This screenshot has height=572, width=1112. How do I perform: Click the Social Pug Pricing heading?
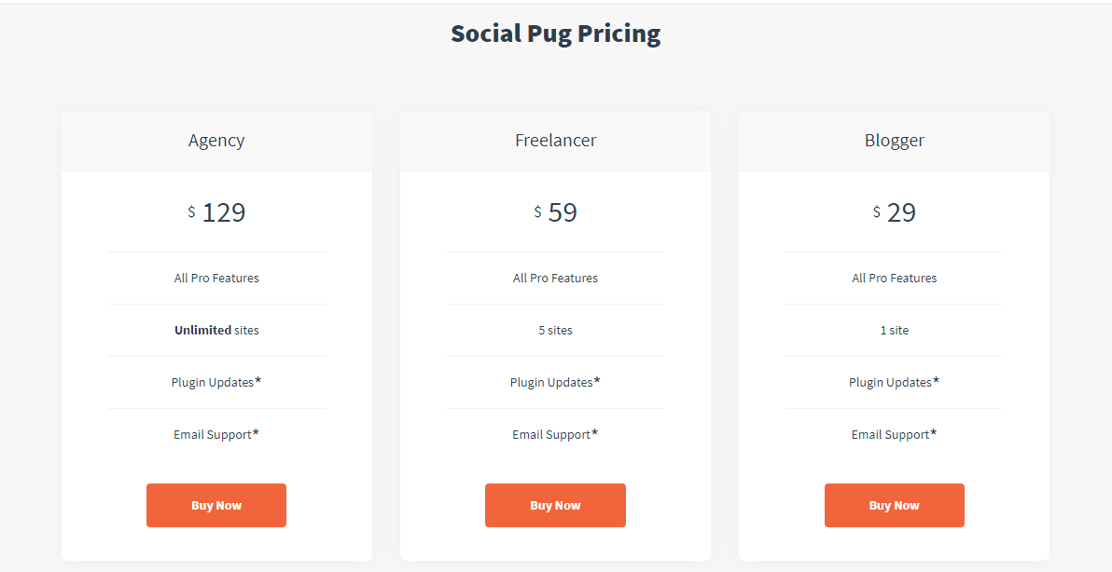[x=556, y=33]
